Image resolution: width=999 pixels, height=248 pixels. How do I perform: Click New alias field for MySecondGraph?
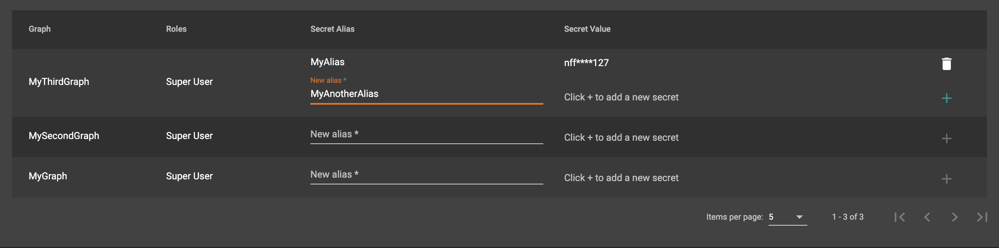[x=426, y=134]
